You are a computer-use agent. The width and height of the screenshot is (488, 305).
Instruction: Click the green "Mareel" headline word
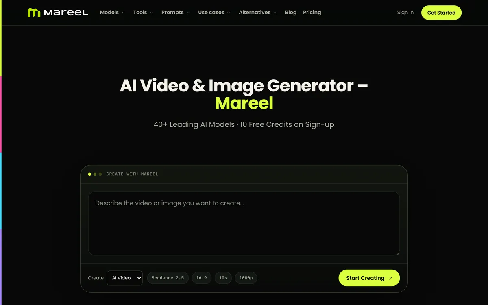244,103
